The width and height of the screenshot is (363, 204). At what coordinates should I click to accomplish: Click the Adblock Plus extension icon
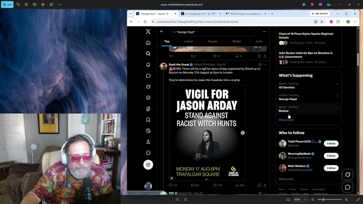pyautogui.click(x=331, y=22)
